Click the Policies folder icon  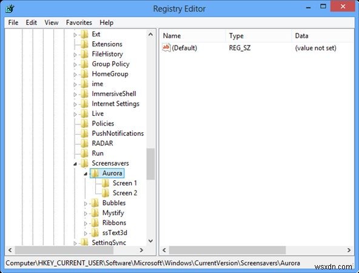point(84,124)
